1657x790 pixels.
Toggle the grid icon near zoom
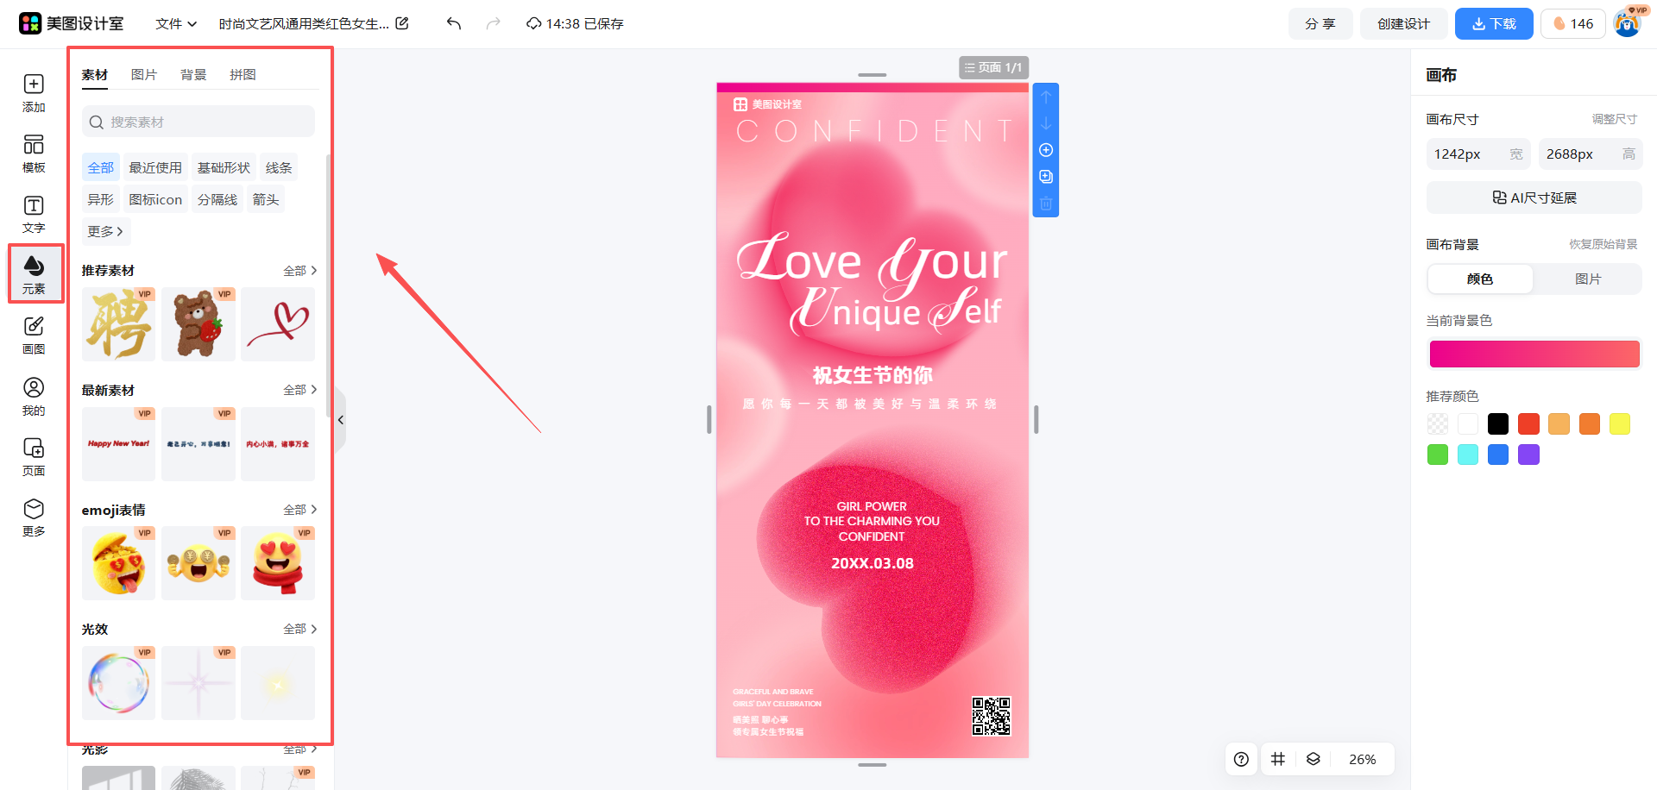click(1278, 759)
